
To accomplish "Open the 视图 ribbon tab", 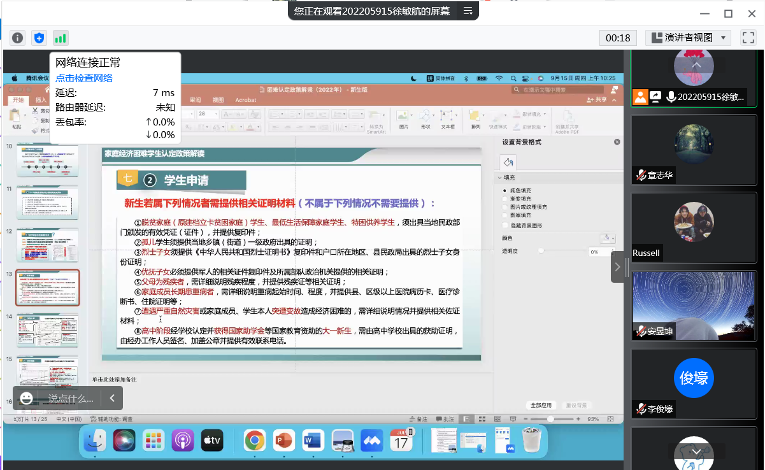I will point(218,100).
